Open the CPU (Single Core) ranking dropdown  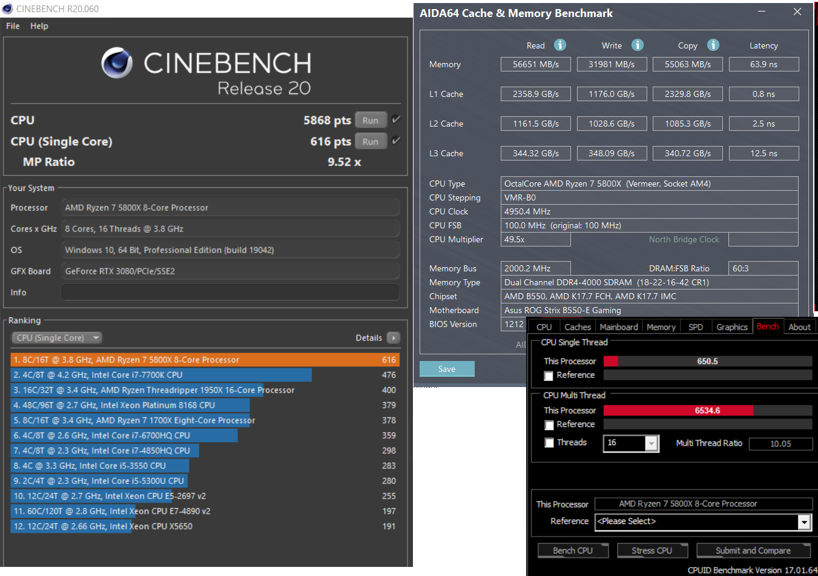[57, 338]
